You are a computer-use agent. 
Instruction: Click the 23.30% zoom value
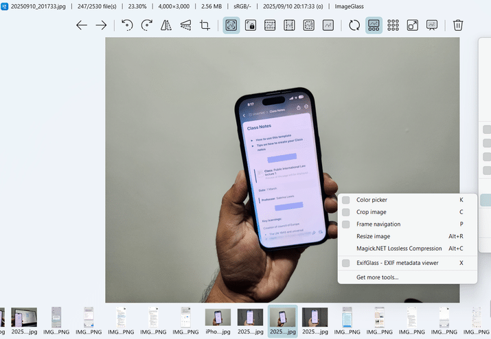[137, 6]
